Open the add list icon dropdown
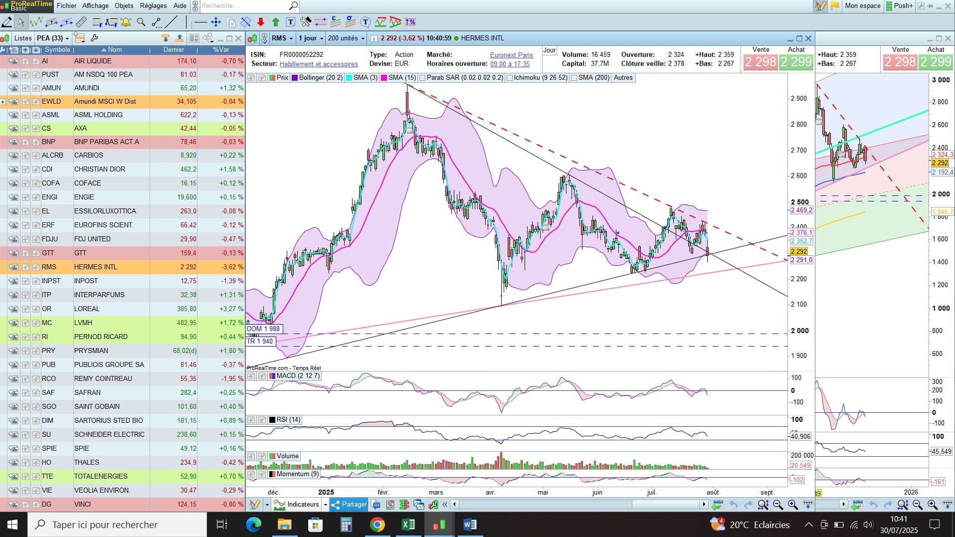Screen dimensions: 955x537 tap(80, 38)
